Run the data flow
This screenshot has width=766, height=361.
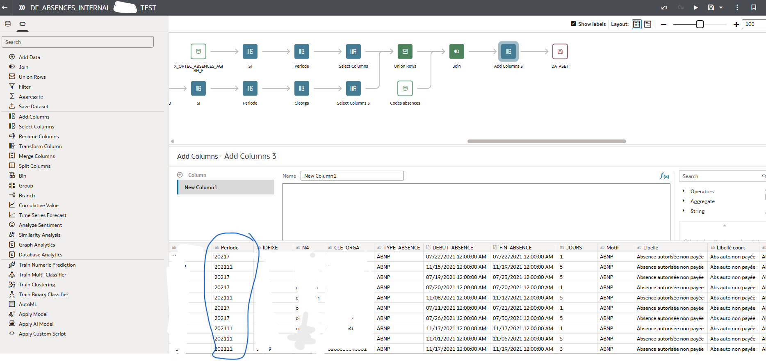[x=695, y=7]
